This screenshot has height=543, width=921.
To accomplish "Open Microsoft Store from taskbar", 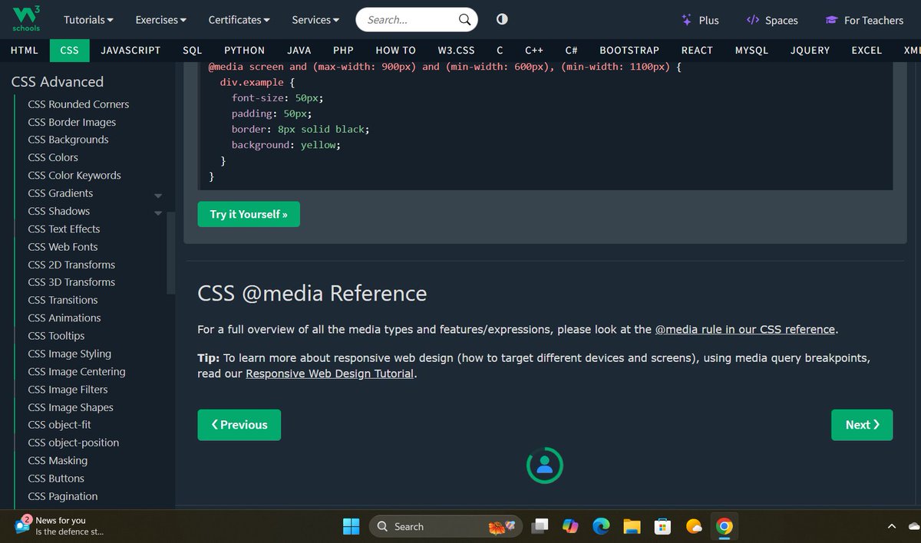I will pos(662,526).
